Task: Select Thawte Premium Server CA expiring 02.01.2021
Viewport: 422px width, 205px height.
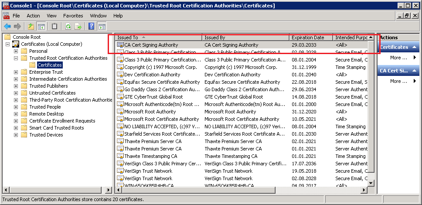Action: 242,141
